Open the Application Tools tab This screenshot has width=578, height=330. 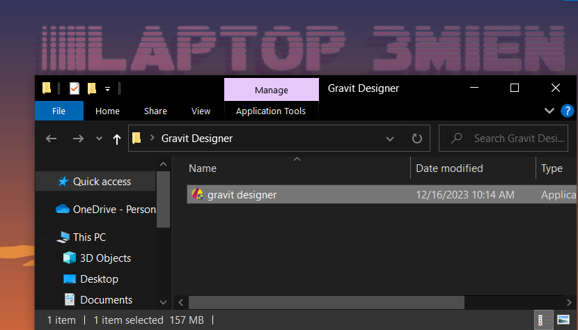coord(271,111)
